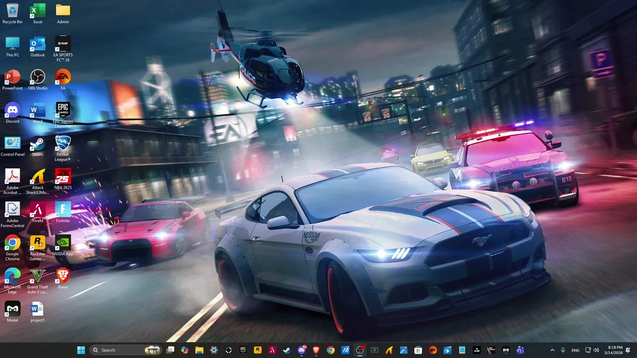The image size is (637, 358).
Task: Click the Rockstar Games taskbar icon
Action: click(x=258, y=350)
